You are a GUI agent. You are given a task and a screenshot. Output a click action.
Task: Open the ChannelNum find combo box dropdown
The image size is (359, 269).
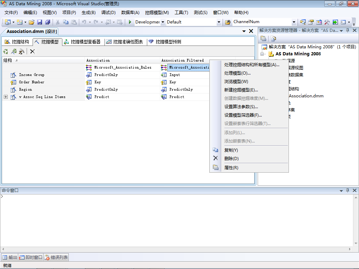[294, 22]
